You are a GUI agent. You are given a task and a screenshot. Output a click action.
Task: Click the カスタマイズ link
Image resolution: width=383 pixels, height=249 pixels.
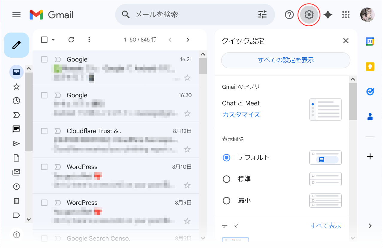tap(241, 115)
